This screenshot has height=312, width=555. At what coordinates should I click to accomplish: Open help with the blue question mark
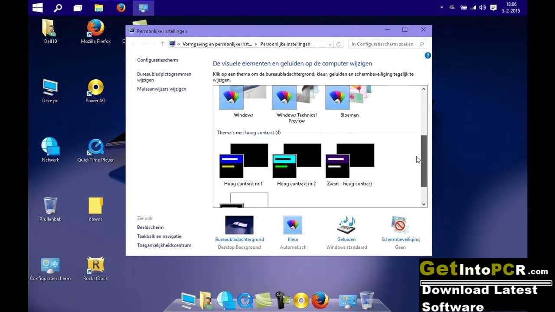point(428,55)
